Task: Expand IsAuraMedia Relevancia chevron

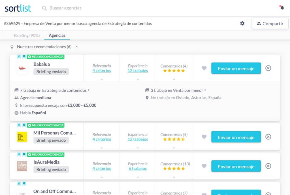Action: [102, 177]
